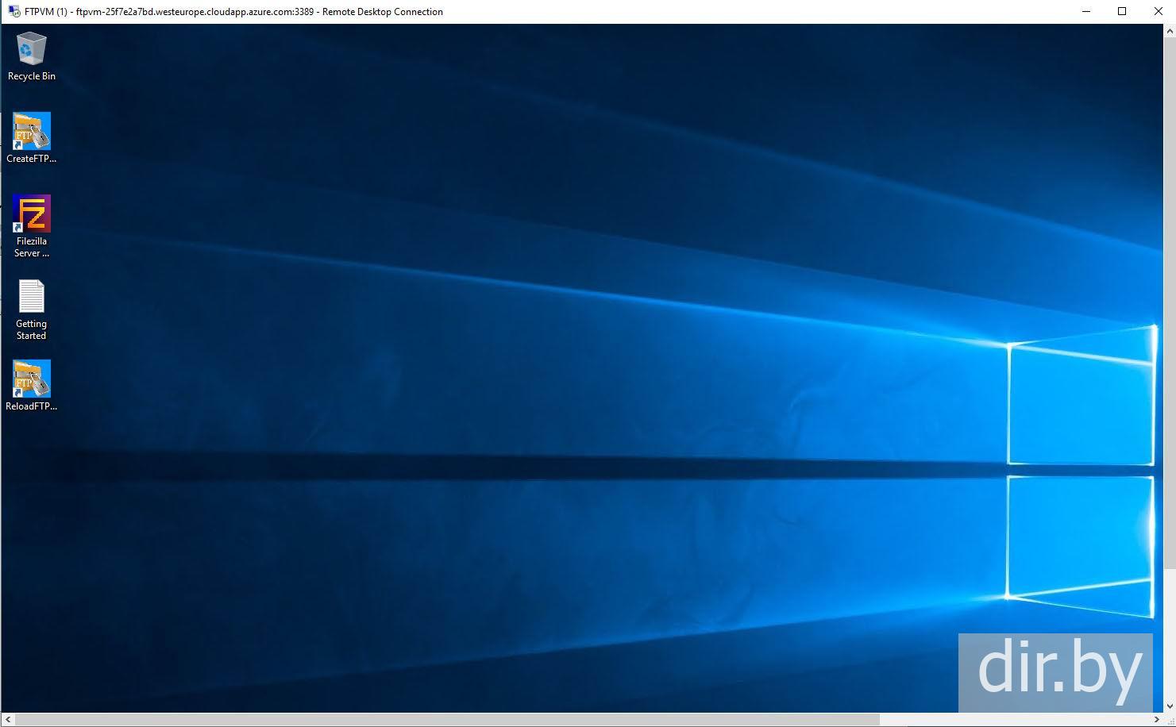
Task: Open Remote Desktop system menu icon in title bar
Action: point(13,11)
